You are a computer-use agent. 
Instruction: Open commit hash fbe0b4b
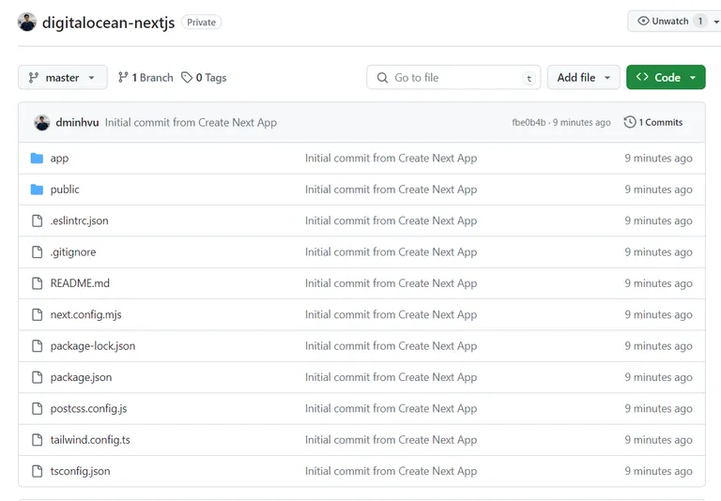[x=529, y=122]
